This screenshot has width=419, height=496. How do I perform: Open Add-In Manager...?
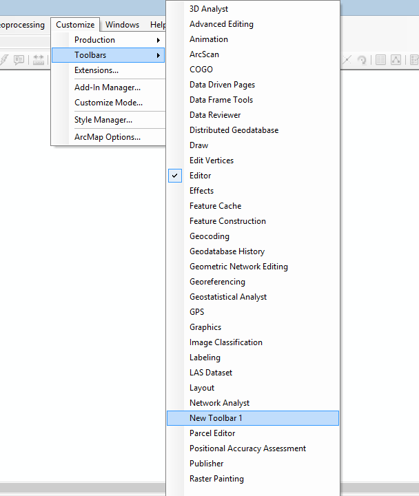point(108,87)
